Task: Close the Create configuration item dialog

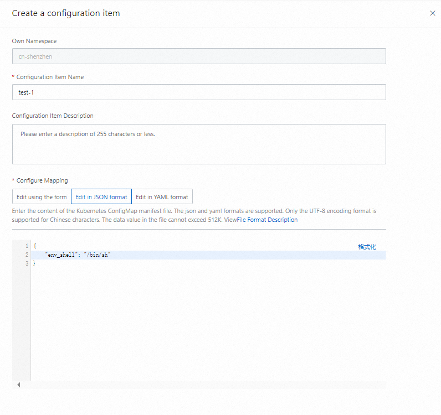Action: click(433, 13)
